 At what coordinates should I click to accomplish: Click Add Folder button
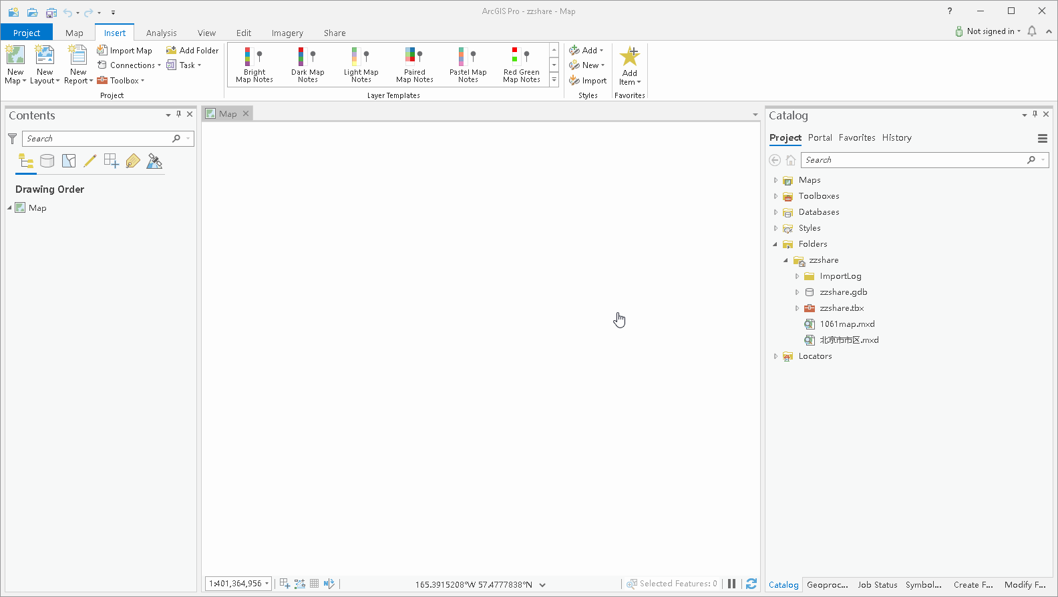pos(192,50)
